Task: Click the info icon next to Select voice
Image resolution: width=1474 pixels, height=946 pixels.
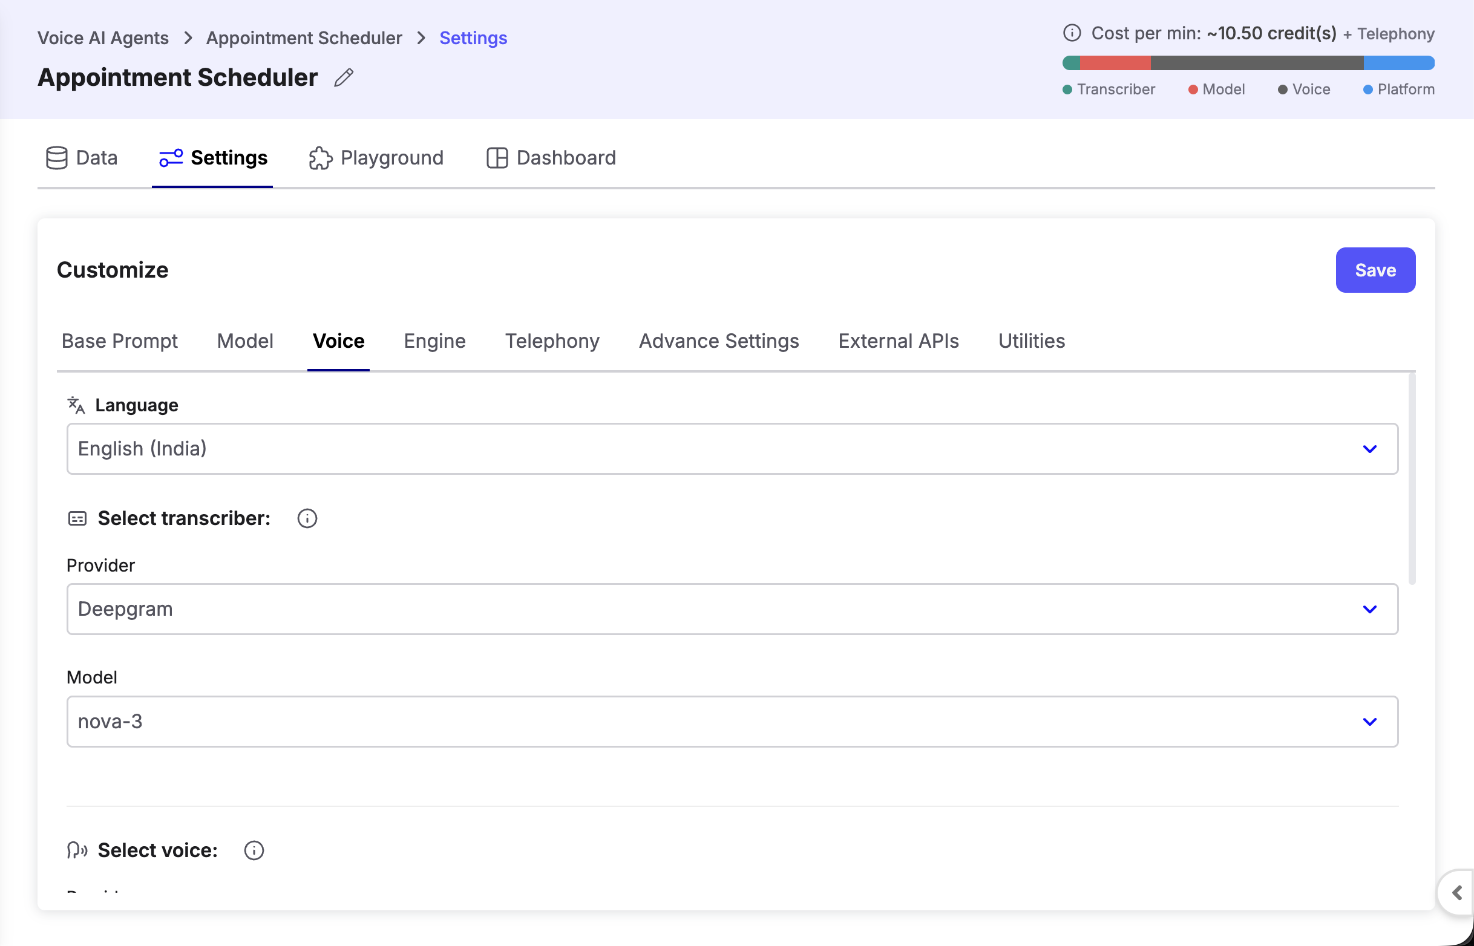Action: pos(254,850)
